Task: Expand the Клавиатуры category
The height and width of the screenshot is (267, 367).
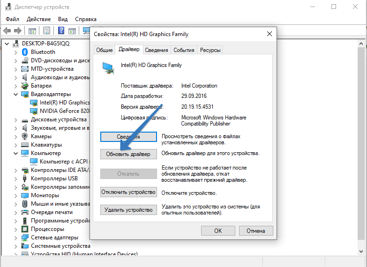Action: point(15,145)
